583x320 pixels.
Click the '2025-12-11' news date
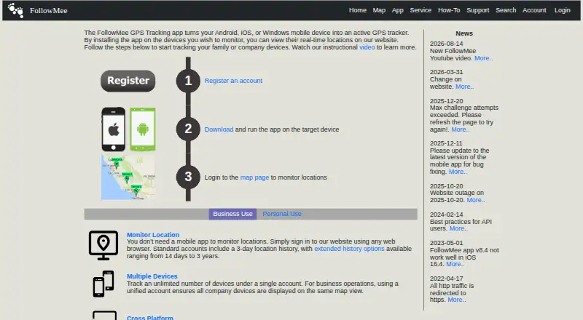(x=446, y=143)
